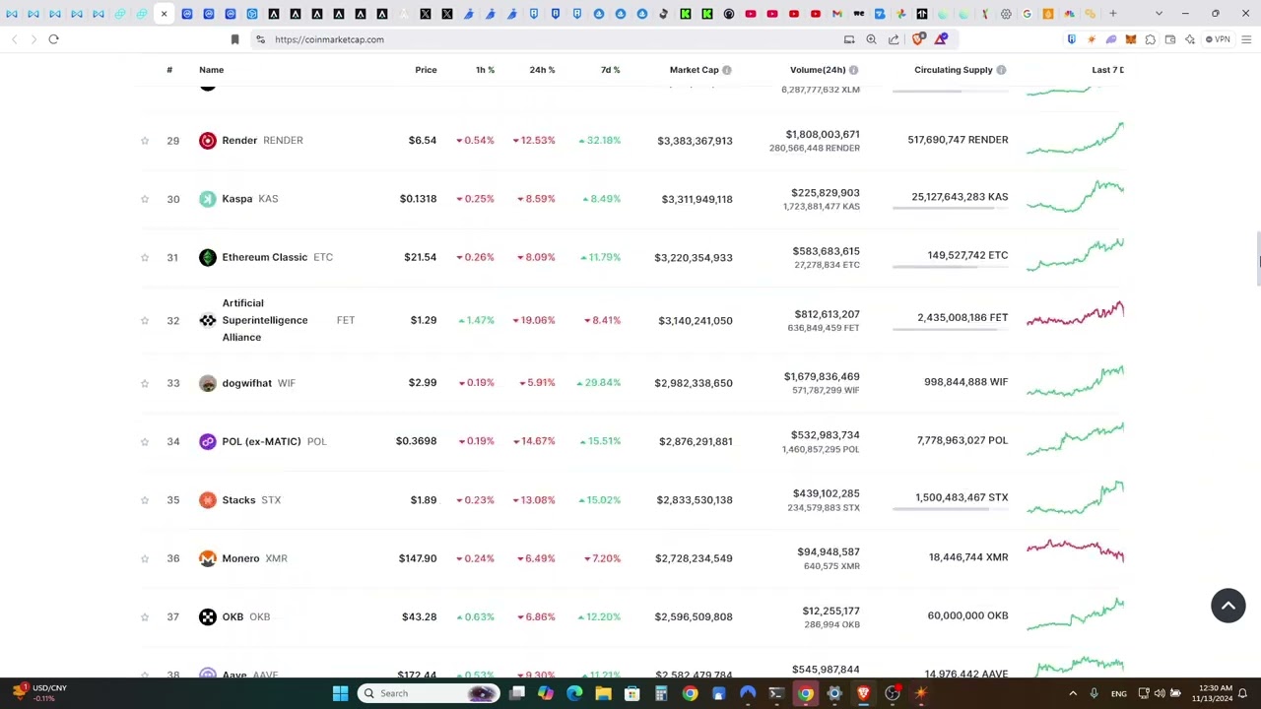Sort by the rank # column

click(x=169, y=70)
